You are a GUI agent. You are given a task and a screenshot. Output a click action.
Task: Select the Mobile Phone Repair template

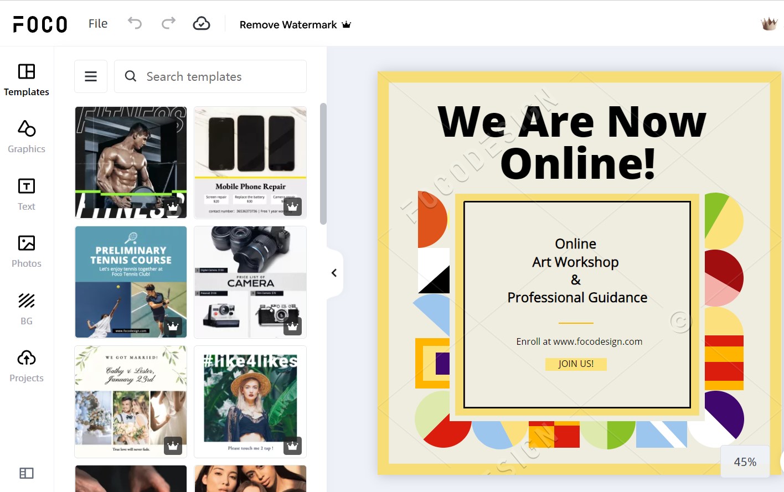250,163
